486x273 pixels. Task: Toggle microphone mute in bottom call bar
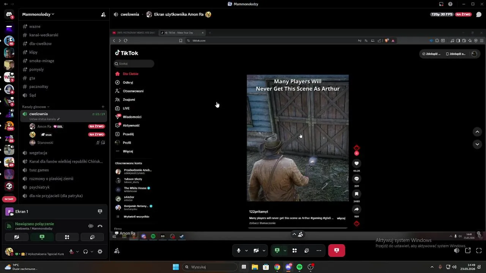click(238, 250)
